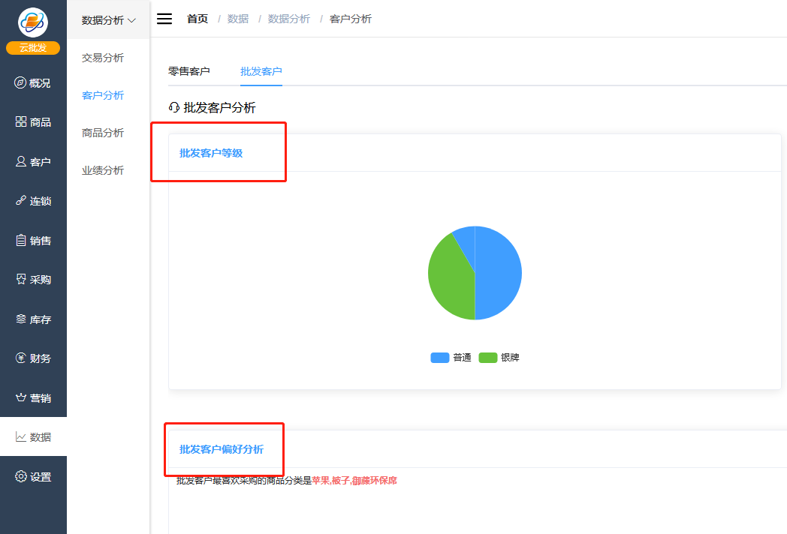The height and width of the screenshot is (534, 787).
Task: Click the 客户分析 breadcrumb
Action: [351, 19]
